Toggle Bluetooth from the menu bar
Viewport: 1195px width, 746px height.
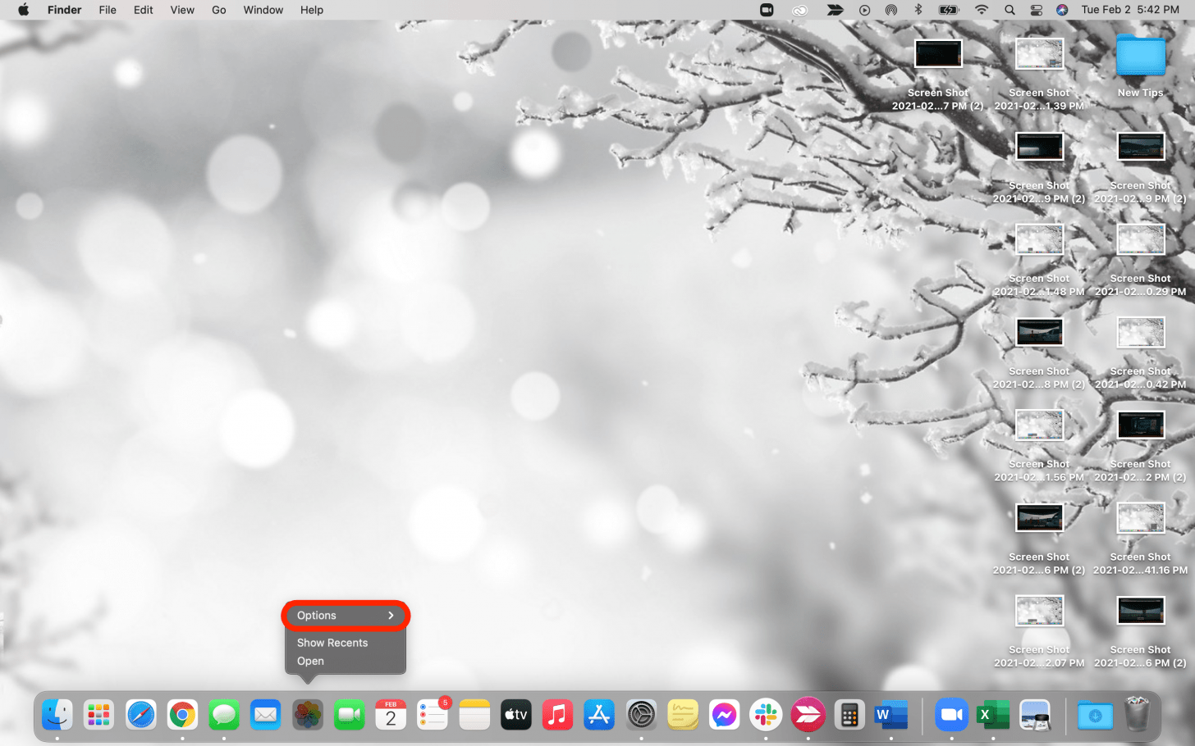coord(918,10)
